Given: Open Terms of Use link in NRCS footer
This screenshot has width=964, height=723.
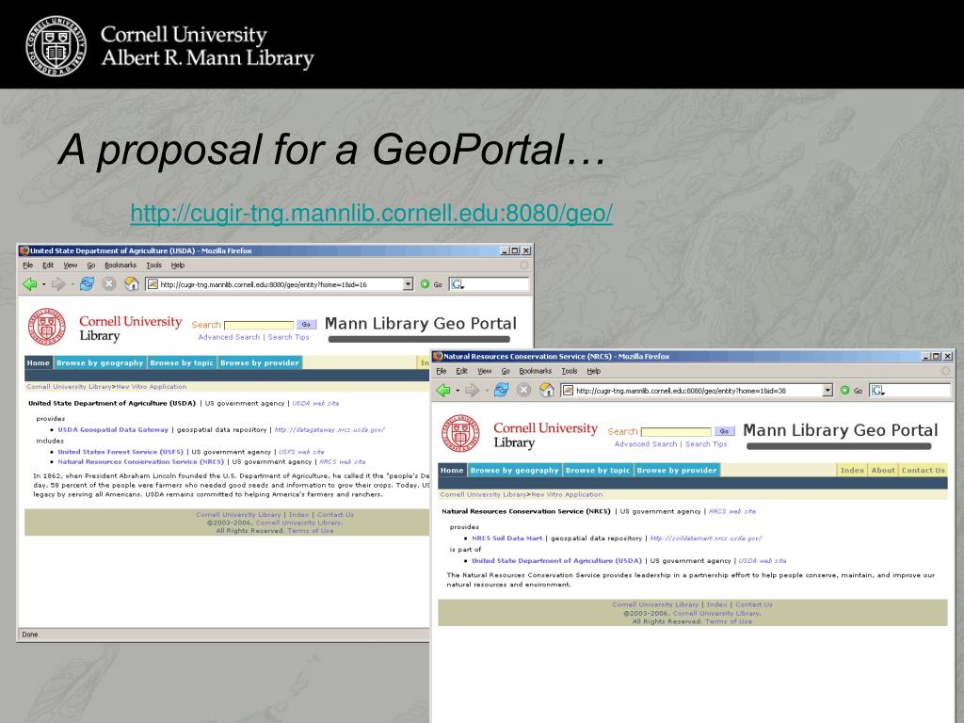Looking at the screenshot, I should (x=729, y=621).
